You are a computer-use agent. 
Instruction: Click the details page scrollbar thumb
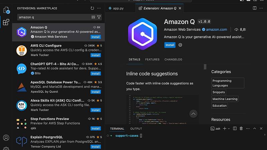coord(205,67)
